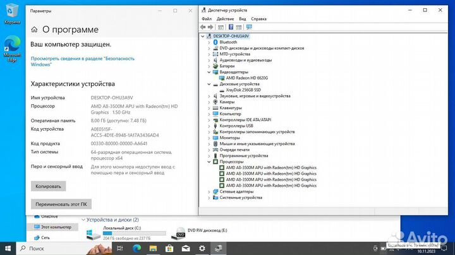Click the Контроллеры USB category icon

click(215, 126)
